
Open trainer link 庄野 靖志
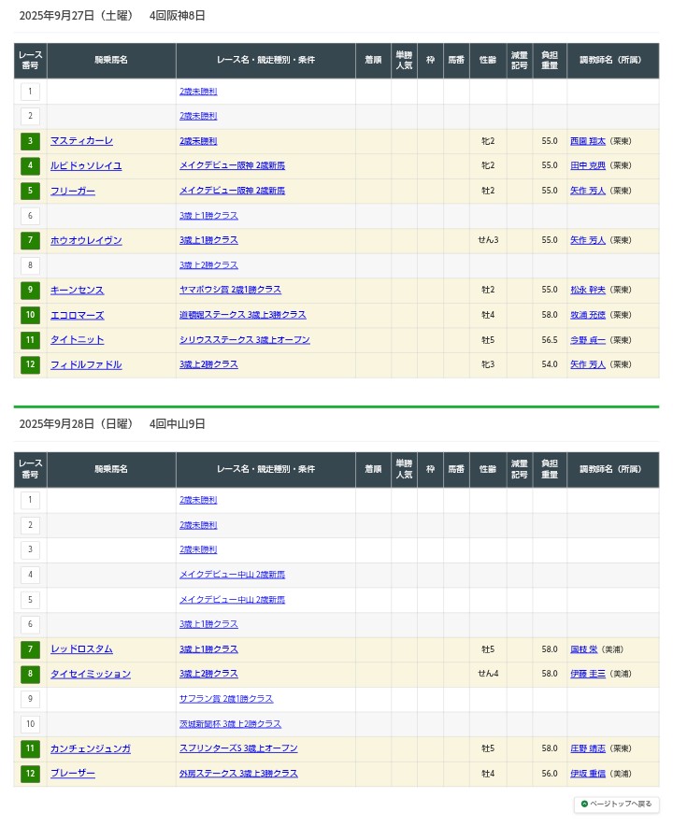click(x=588, y=748)
